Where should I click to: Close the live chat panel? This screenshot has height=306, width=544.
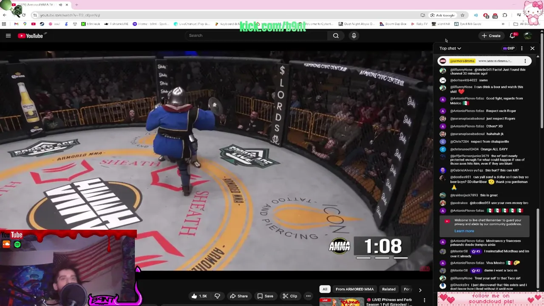click(x=532, y=48)
